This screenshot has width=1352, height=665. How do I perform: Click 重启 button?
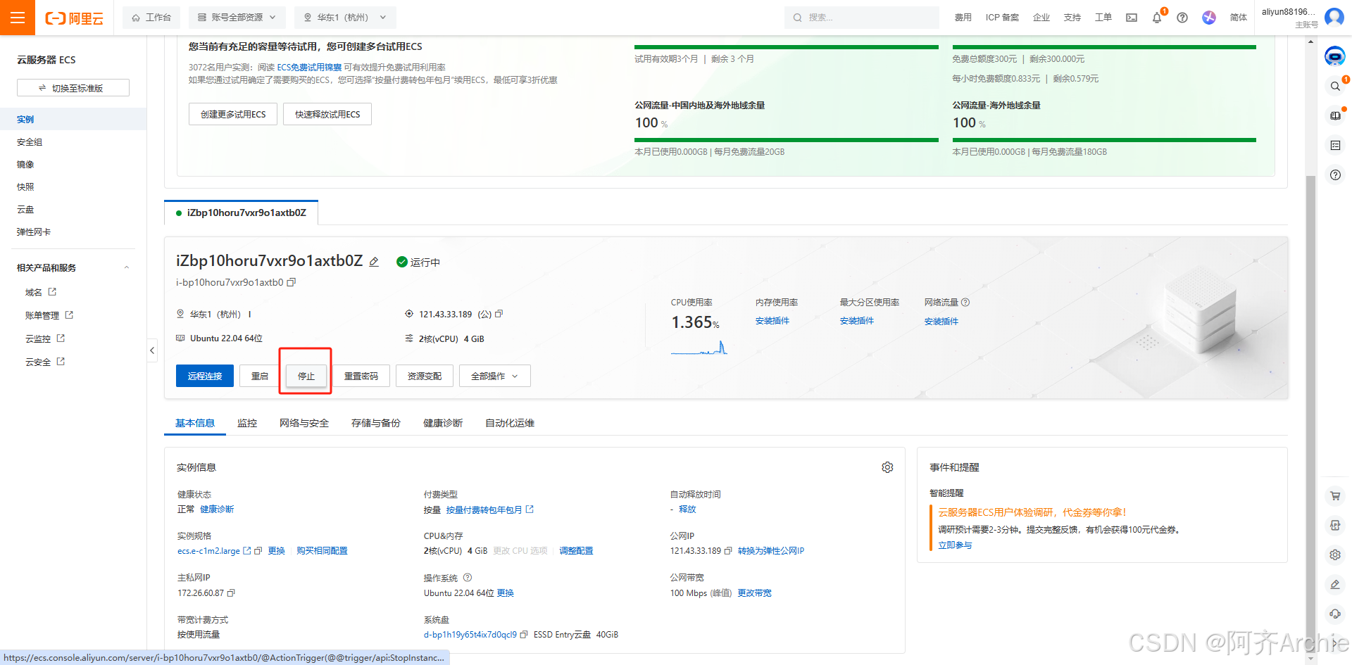tap(260, 376)
